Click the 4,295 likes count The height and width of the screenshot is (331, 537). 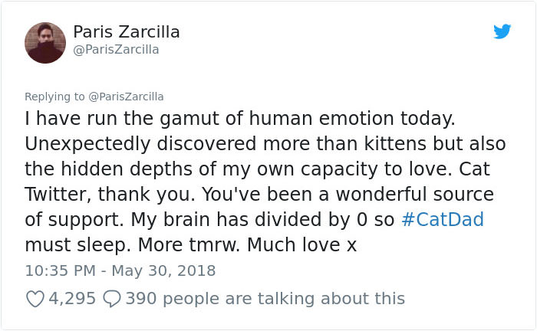point(72,298)
